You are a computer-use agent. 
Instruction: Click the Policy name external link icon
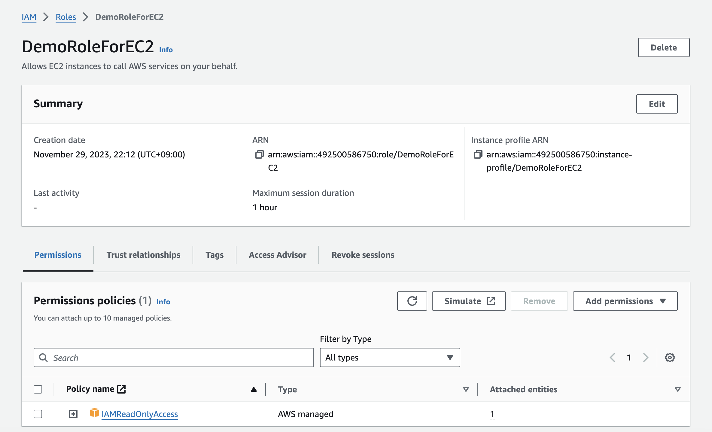(121, 389)
